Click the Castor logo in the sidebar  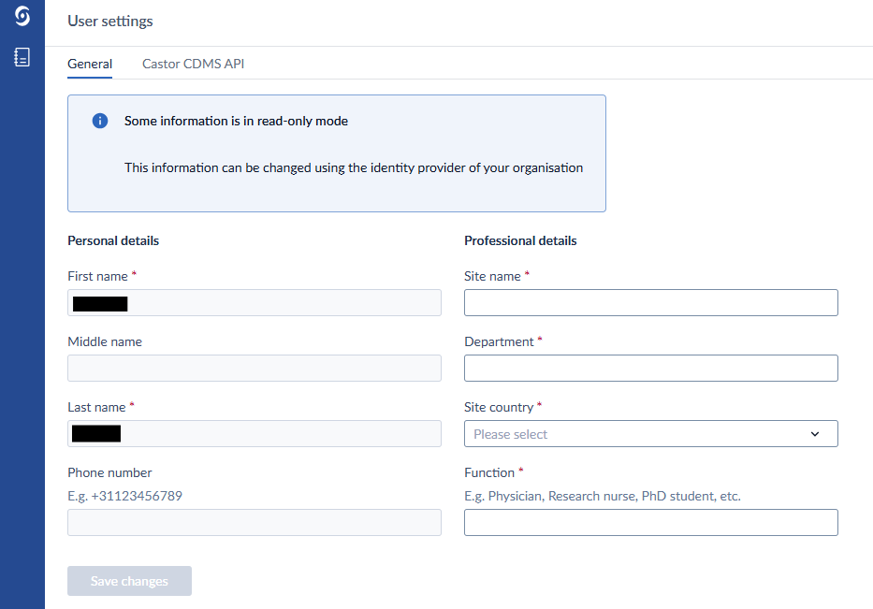[22, 17]
